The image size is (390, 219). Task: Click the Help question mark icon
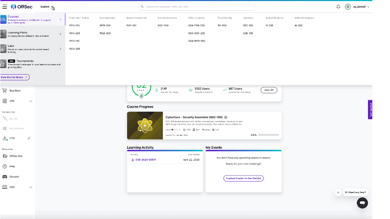(x=5, y=166)
